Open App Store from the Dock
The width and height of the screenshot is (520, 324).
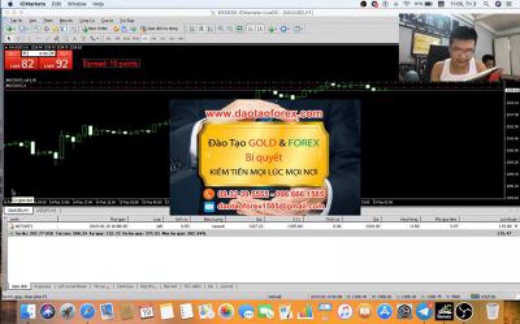[385, 311]
